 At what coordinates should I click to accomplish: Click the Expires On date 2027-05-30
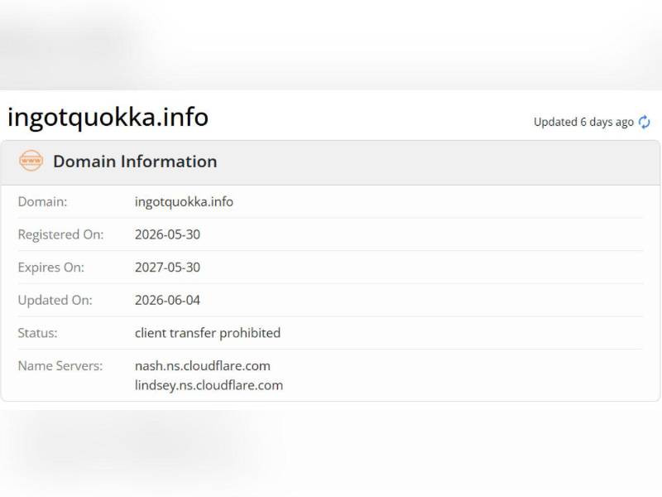click(168, 268)
